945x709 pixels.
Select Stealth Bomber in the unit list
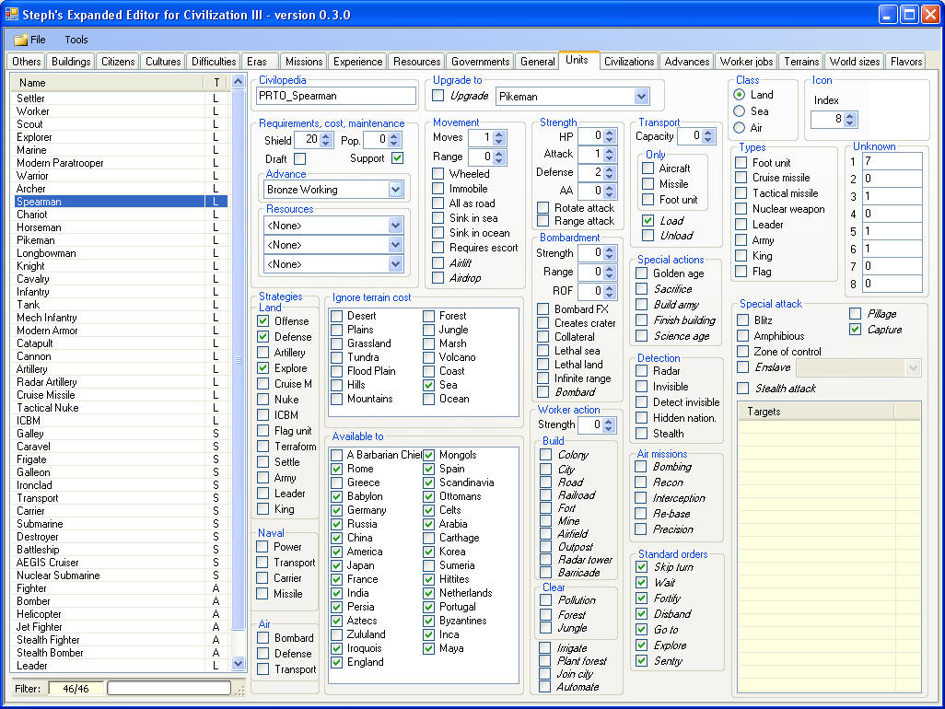click(121, 653)
